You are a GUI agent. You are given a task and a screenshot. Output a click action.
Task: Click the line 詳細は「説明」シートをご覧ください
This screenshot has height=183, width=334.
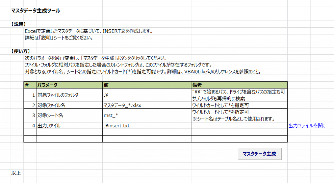tap(59, 38)
